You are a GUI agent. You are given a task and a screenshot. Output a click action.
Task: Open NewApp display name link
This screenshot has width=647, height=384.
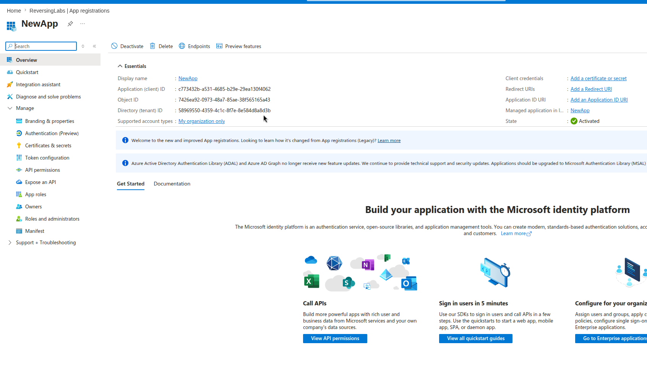188,78
